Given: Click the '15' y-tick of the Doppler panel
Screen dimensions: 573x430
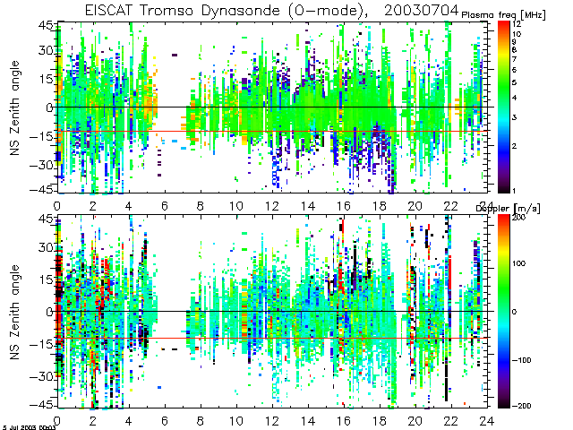Looking at the screenshot, I should tap(46, 279).
